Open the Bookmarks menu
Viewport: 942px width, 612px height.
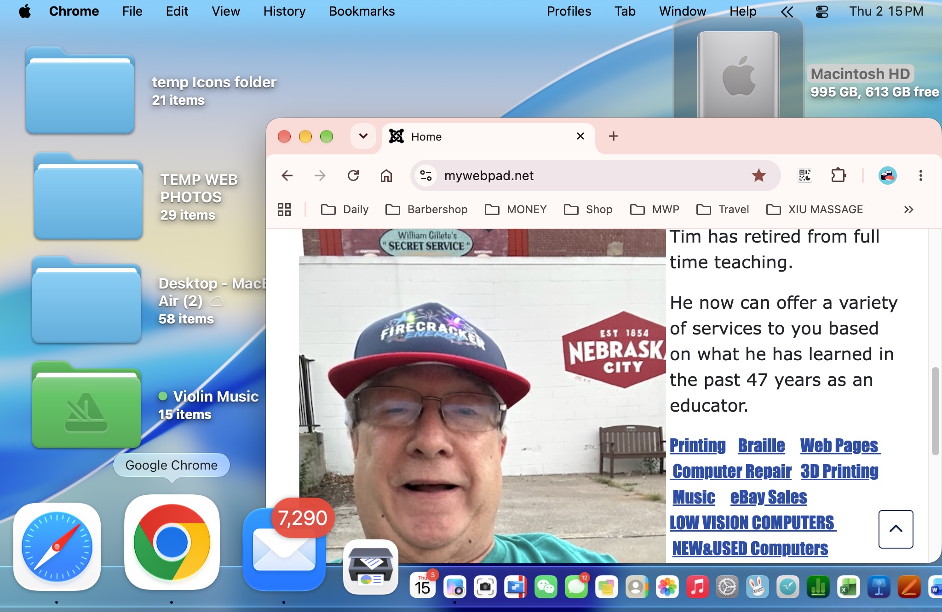point(362,11)
